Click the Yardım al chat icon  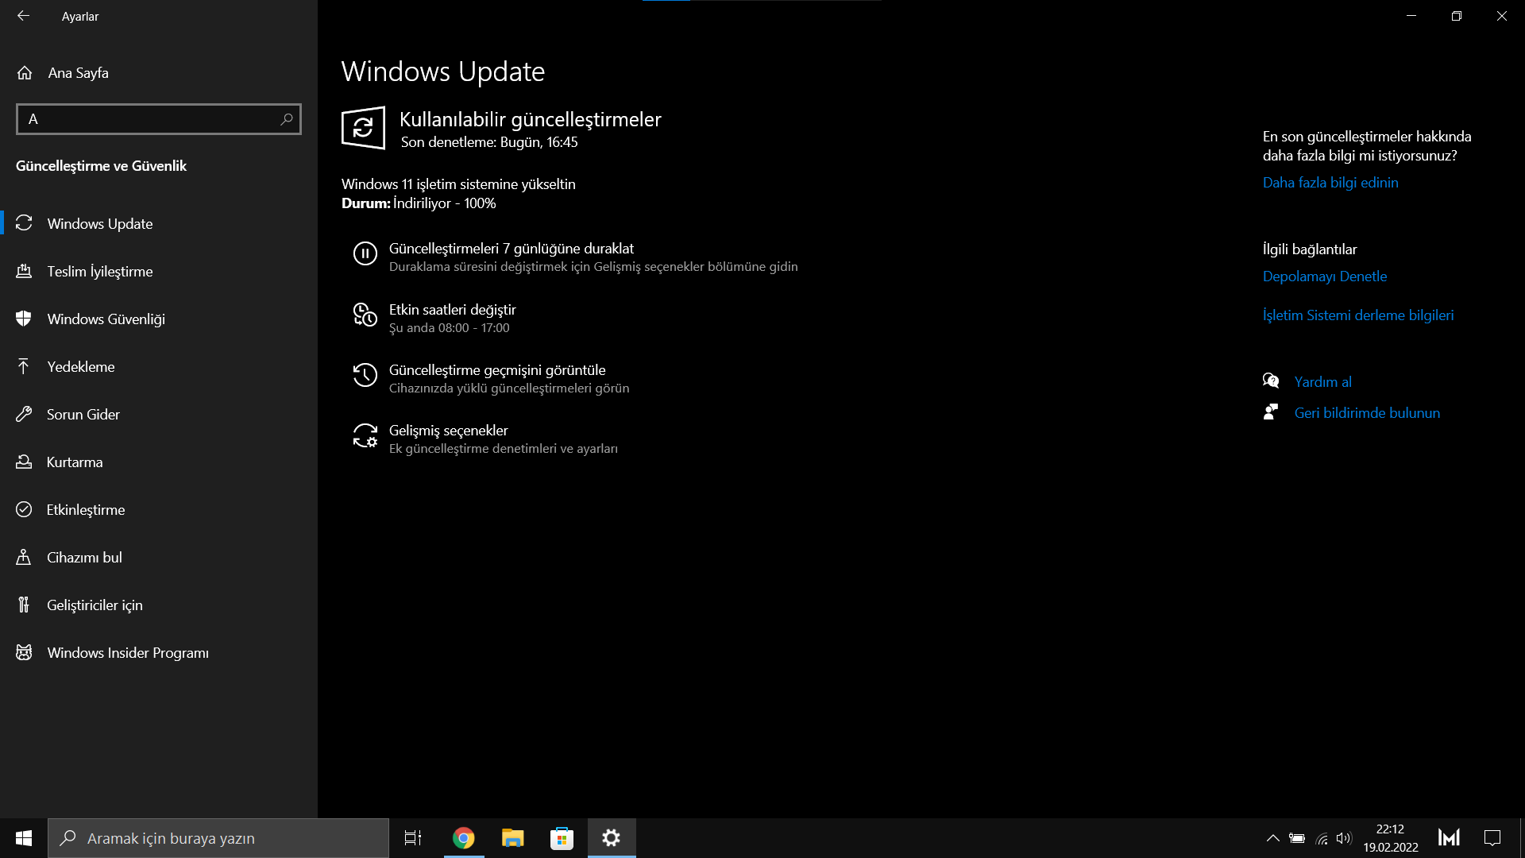tap(1271, 381)
